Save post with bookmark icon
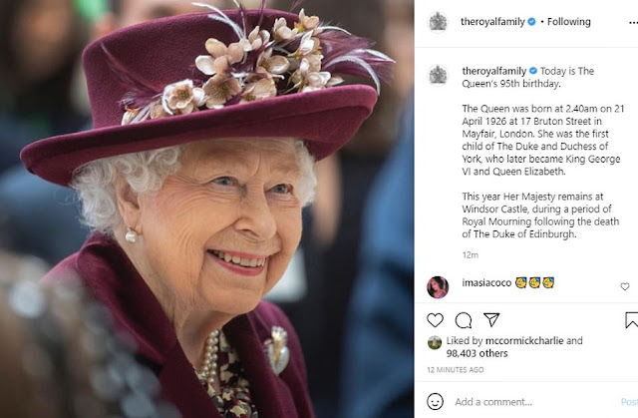Viewport: 638px width, 418px height. tap(632, 320)
